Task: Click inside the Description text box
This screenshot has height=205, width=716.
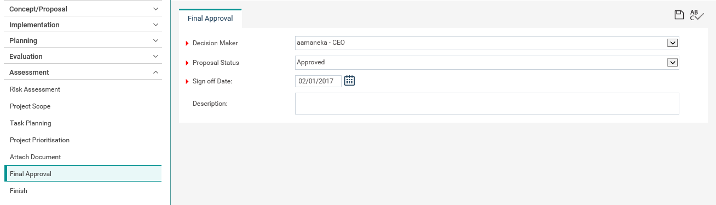Action: coord(487,104)
